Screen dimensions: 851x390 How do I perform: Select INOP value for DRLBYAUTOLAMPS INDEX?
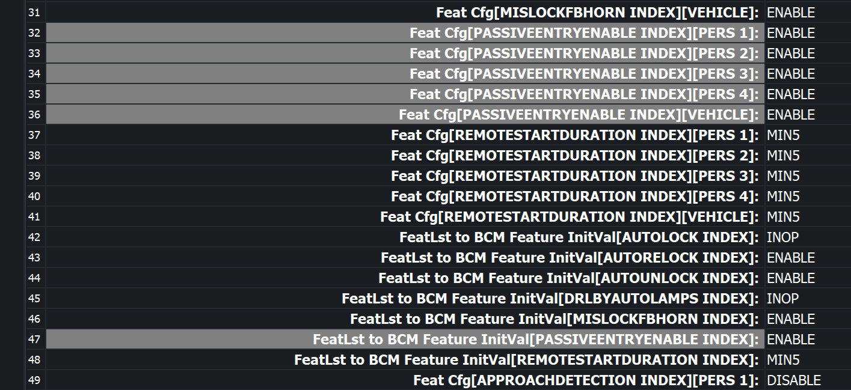tap(782, 299)
